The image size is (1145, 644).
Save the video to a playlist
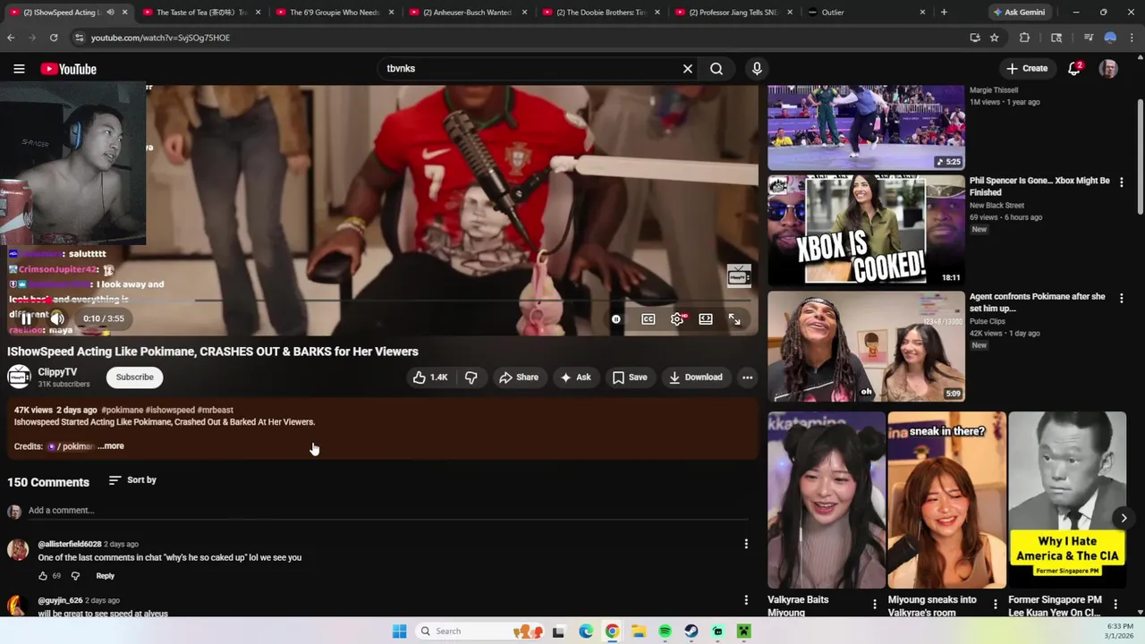(x=630, y=377)
